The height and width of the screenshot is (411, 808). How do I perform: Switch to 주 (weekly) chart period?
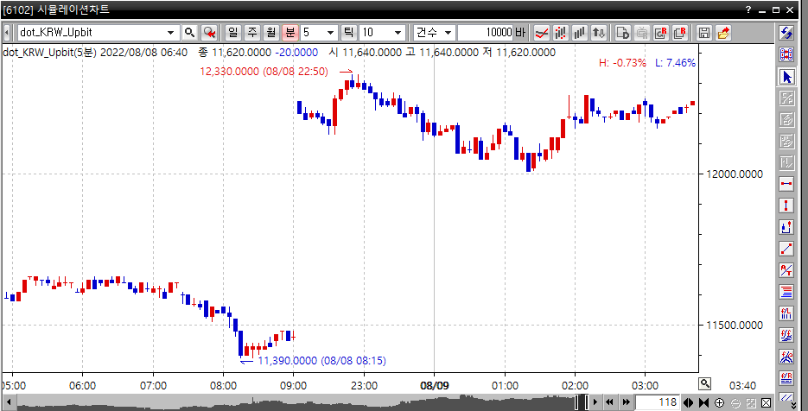[252, 32]
